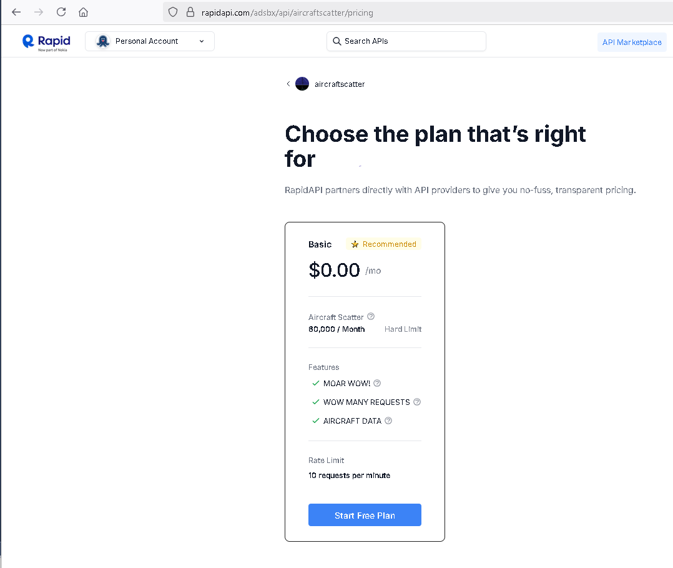Reload the page with the refresh icon
Image resolution: width=673 pixels, height=568 pixels.
pos(61,12)
